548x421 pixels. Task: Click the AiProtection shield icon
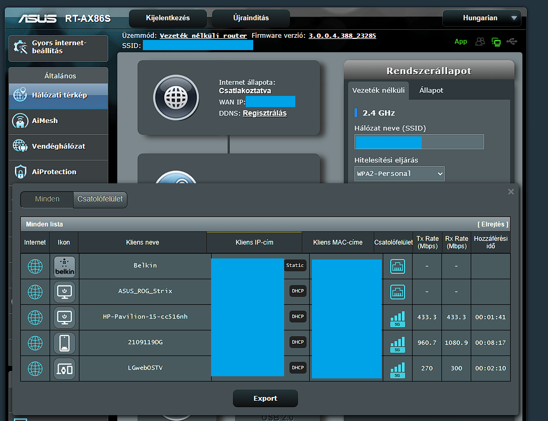(x=20, y=172)
